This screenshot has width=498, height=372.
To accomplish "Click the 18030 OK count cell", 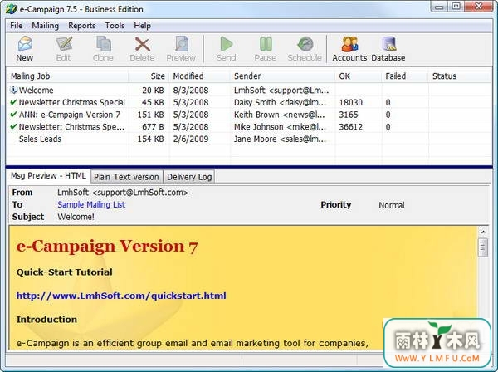I will coord(350,102).
